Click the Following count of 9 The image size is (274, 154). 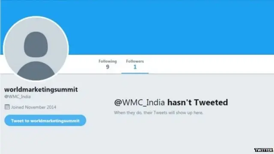107,67
